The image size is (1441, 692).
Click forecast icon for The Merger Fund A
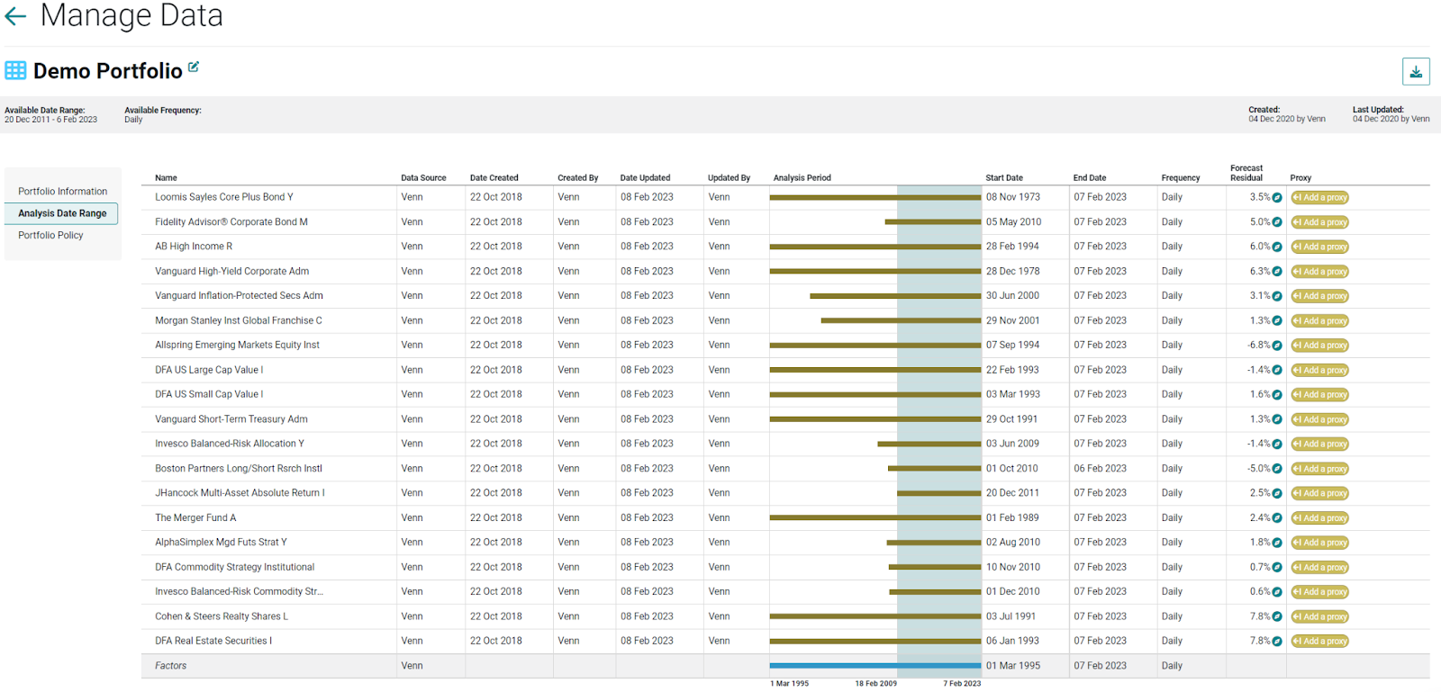1277,518
